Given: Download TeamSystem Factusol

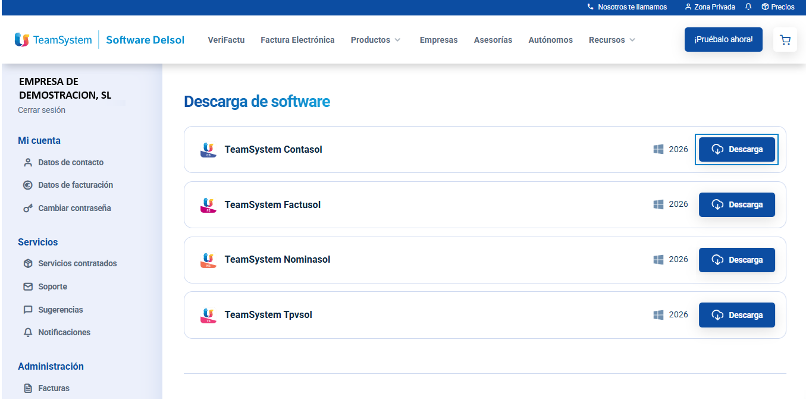Looking at the screenshot, I should click(737, 204).
